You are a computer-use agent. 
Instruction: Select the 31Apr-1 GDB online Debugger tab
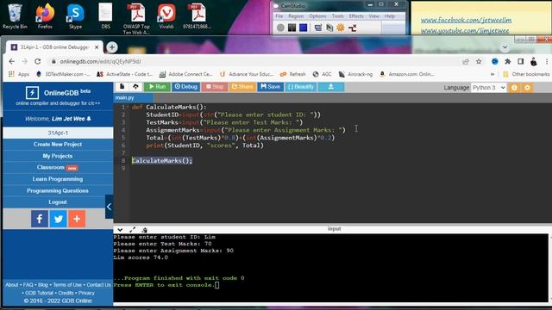pos(54,47)
